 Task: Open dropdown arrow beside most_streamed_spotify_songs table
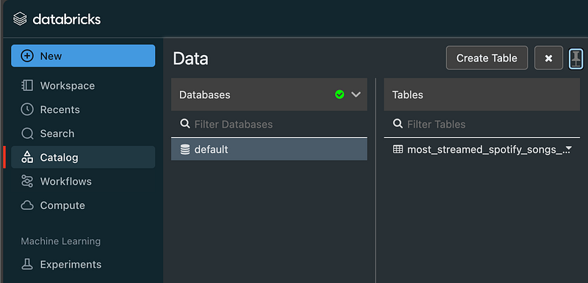(568, 149)
